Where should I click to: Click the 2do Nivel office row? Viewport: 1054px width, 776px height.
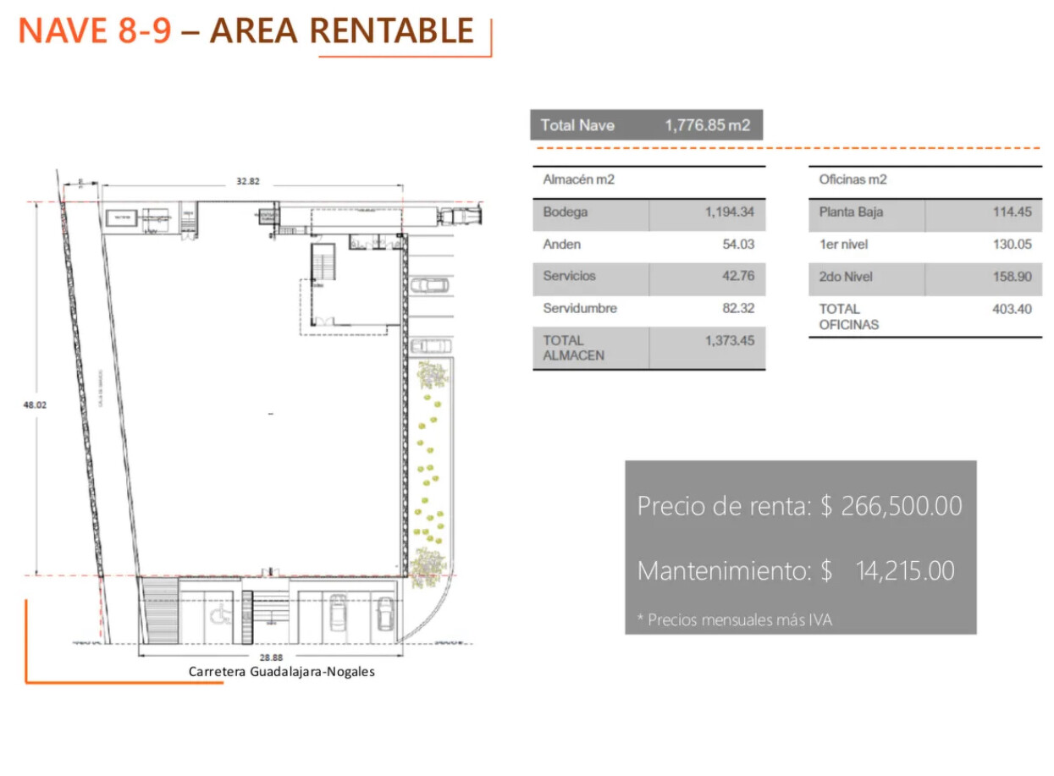coord(924,278)
